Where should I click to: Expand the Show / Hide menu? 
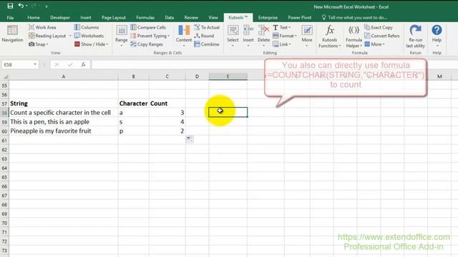(x=91, y=44)
